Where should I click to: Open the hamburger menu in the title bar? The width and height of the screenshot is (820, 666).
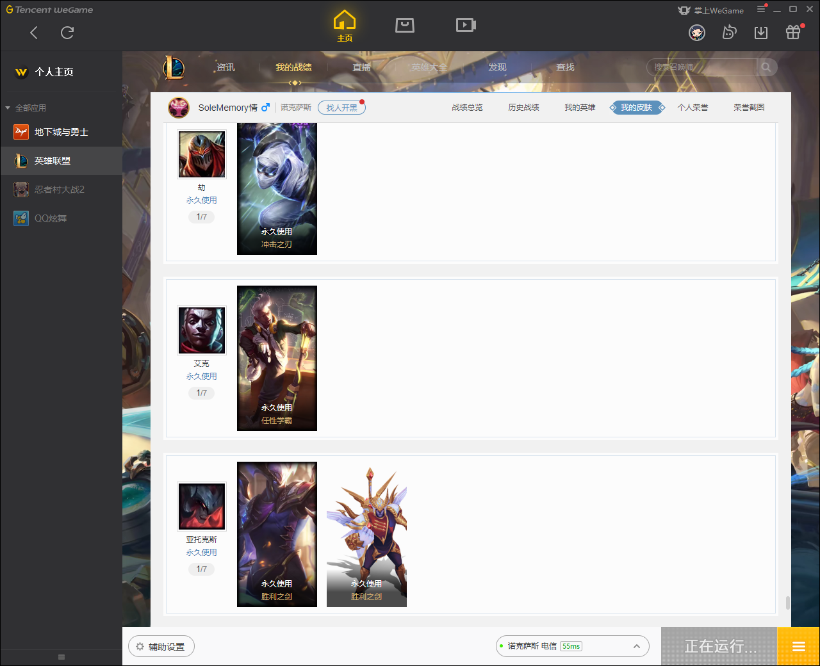click(761, 9)
